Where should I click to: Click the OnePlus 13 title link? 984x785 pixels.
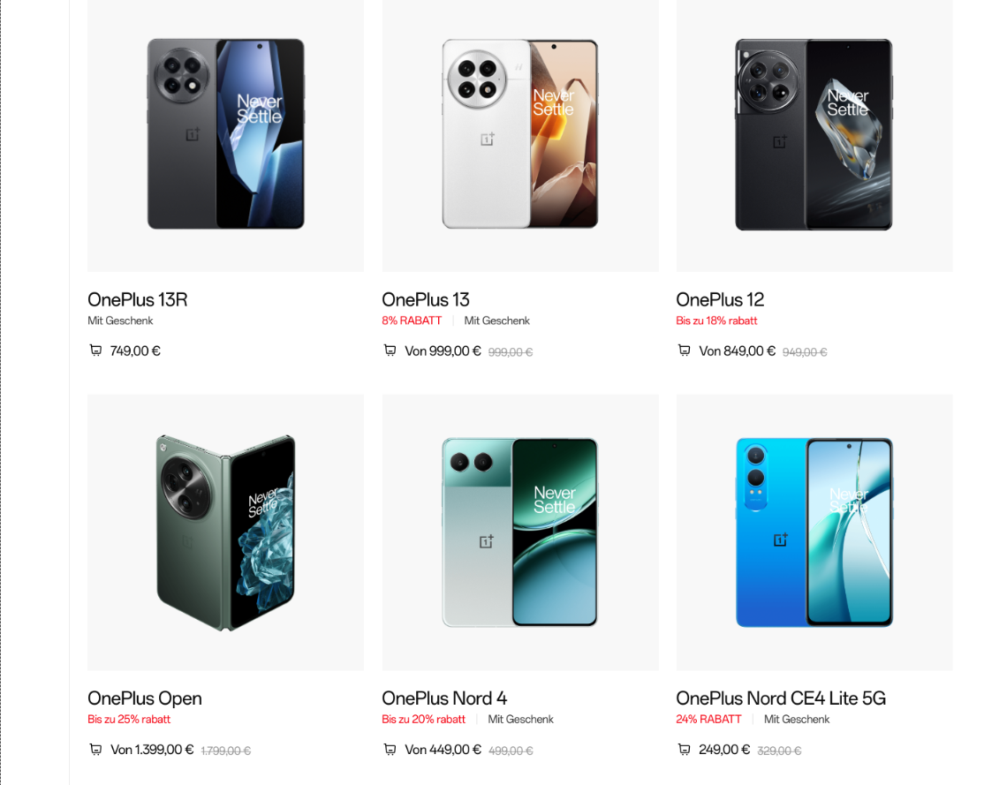click(426, 300)
